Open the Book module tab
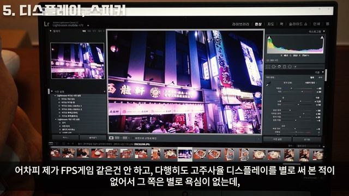Image resolution: width=349 pixels, height=196 pixels. point(281,24)
